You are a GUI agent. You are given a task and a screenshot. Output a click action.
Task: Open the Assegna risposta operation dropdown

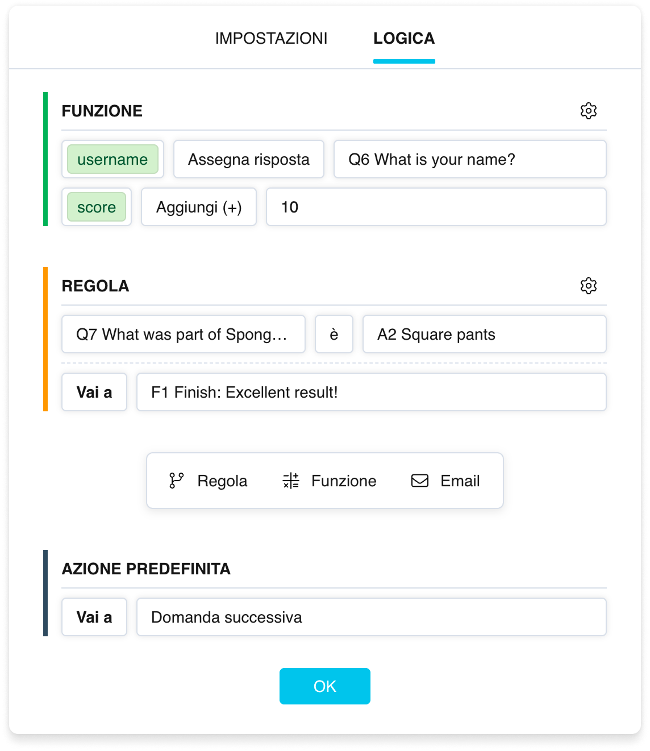(x=249, y=159)
